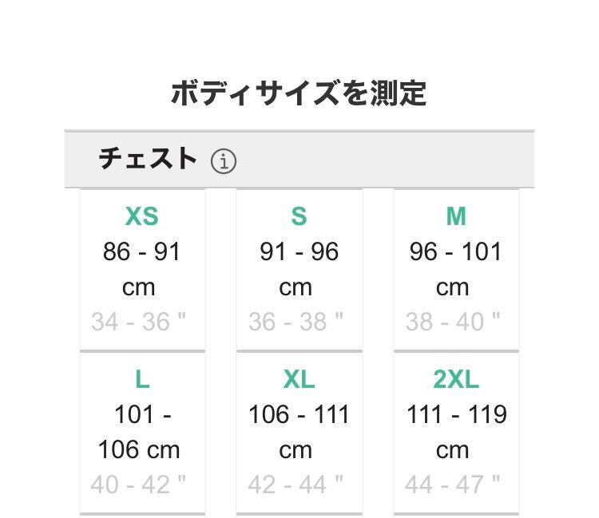Screen dimensions: 599x518
Task: Select the XL size label
Action: click(x=299, y=379)
